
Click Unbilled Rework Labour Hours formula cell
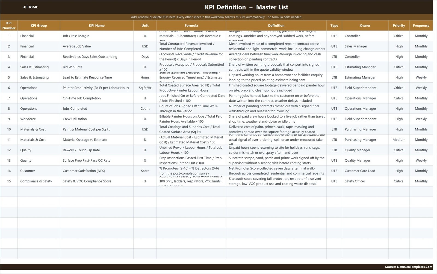click(x=191, y=150)
